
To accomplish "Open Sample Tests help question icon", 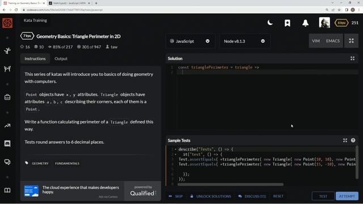I will (x=353, y=141).
